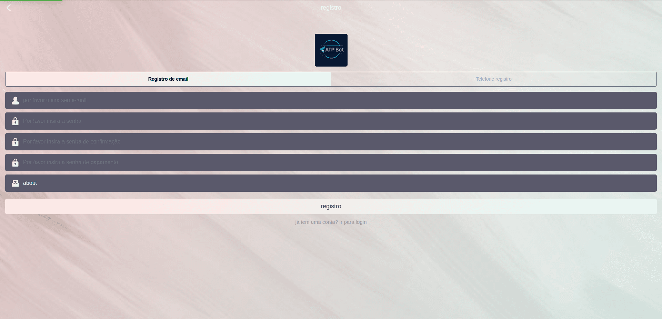
Task: Click the 'já tem uma conta?' text
Action: click(x=316, y=222)
